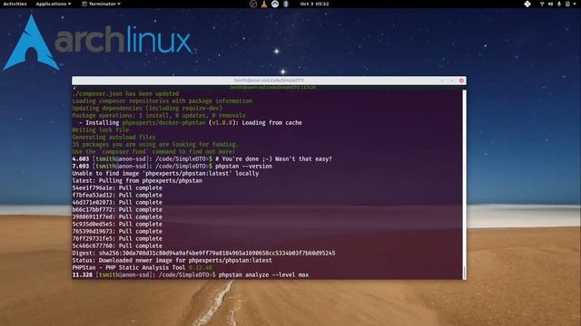Viewport: 581px width, 326px height.
Task: Click the VLC cone tray icon
Action: pos(264,4)
